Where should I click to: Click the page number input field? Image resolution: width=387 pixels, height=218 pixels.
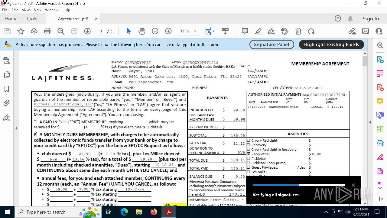[x=101, y=31]
